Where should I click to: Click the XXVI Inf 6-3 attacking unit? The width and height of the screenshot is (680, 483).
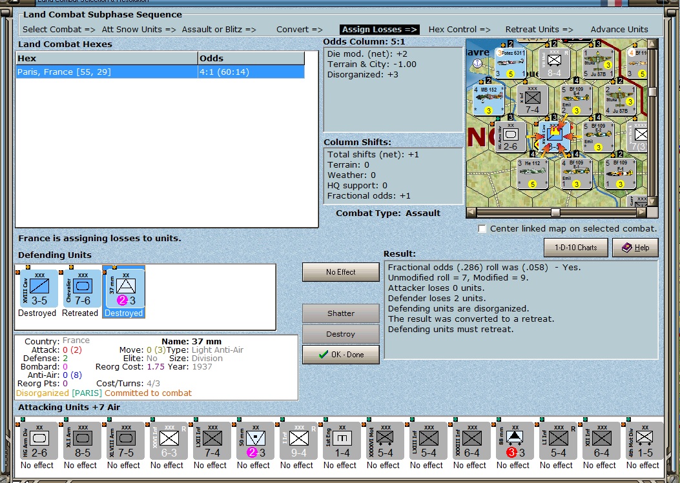169,440
